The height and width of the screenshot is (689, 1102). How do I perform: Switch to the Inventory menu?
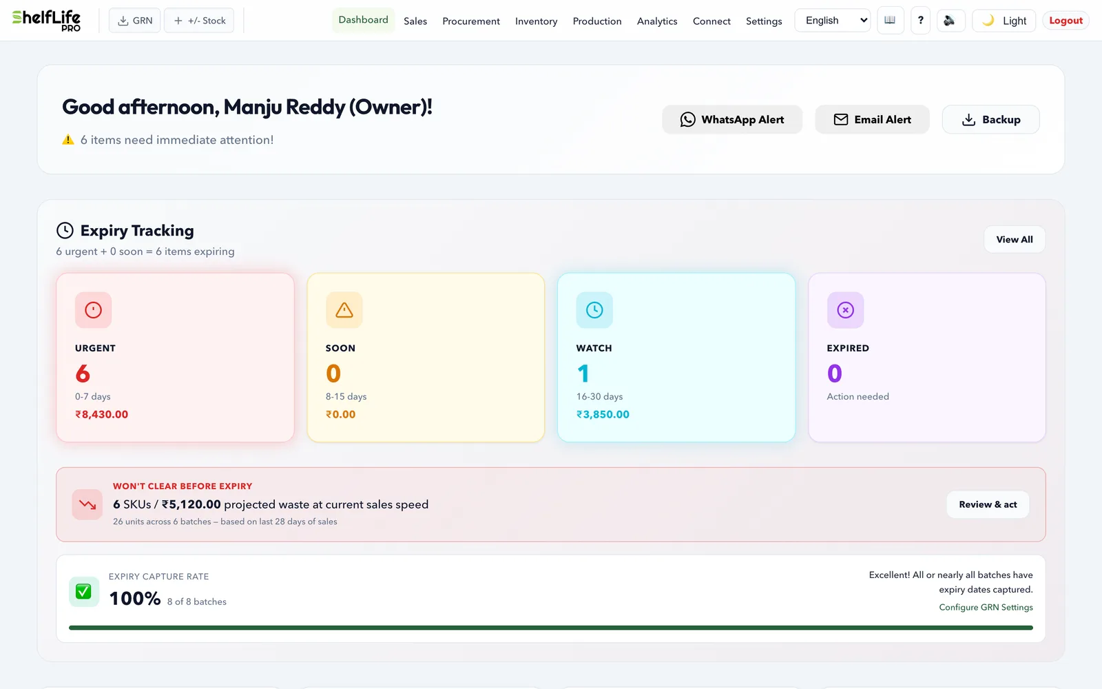pyautogui.click(x=536, y=21)
